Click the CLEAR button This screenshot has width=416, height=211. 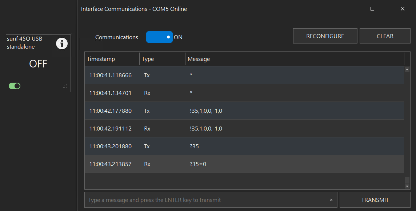tap(385, 36)
